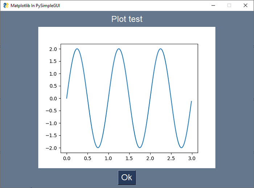Click the disabled maximize button
Image resolution: width=254 pixels, height=188 pixels.
coord(229,5)
